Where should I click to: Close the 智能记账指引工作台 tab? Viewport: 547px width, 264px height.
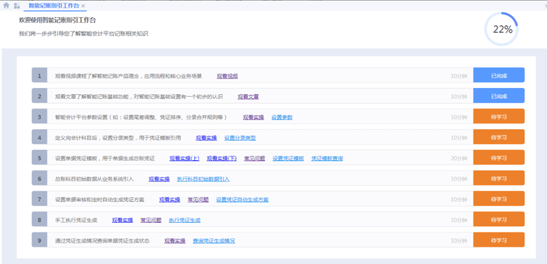click(x=83, y=6)
